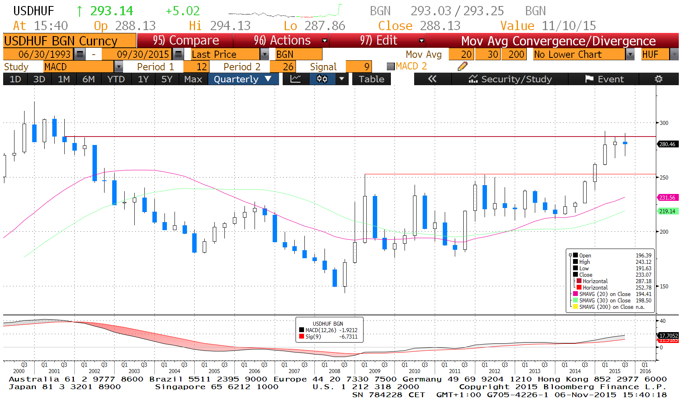Click the magenta SMAVG (20) swatch
Screen dimensions: 682x402
pyautogui.click(x=575, y=294)
